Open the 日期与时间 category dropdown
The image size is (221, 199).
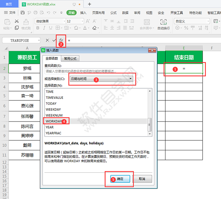click(130, 79)
